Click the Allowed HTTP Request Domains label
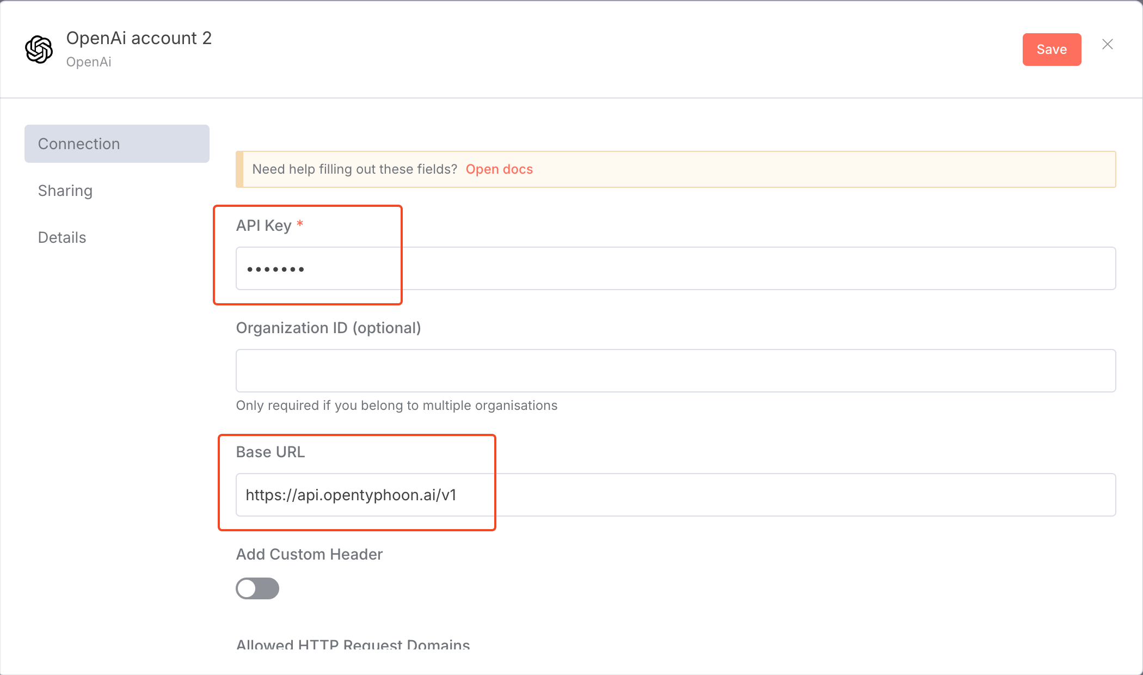This screenshot has width=1143, height=675. [353, 645]
